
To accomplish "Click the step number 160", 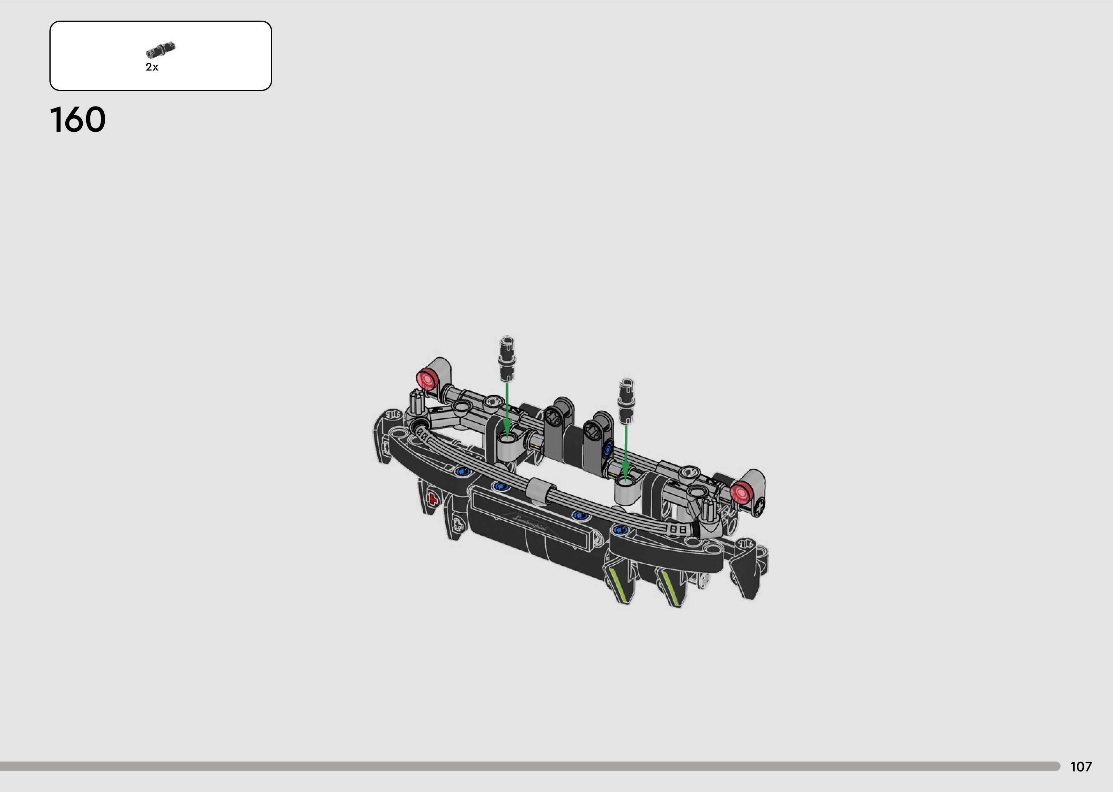I will coord(78,120).
